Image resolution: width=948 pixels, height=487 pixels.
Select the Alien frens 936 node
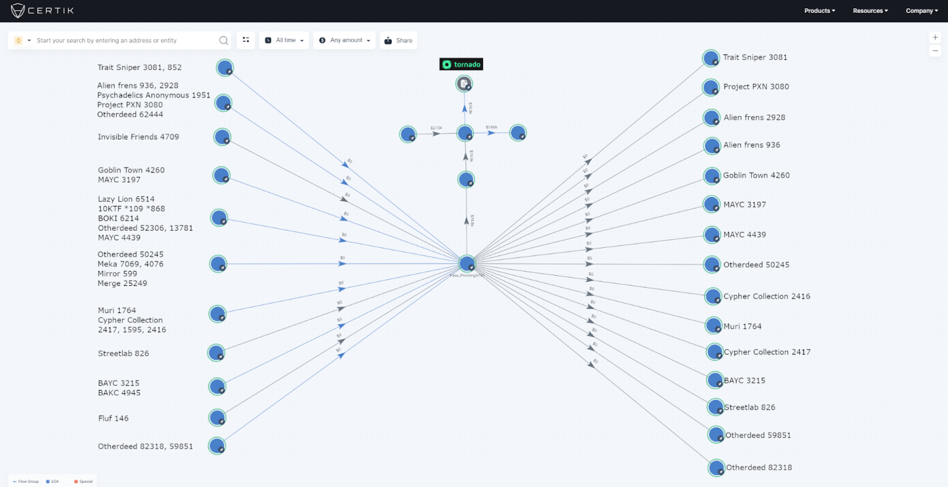tap(712, 146)
